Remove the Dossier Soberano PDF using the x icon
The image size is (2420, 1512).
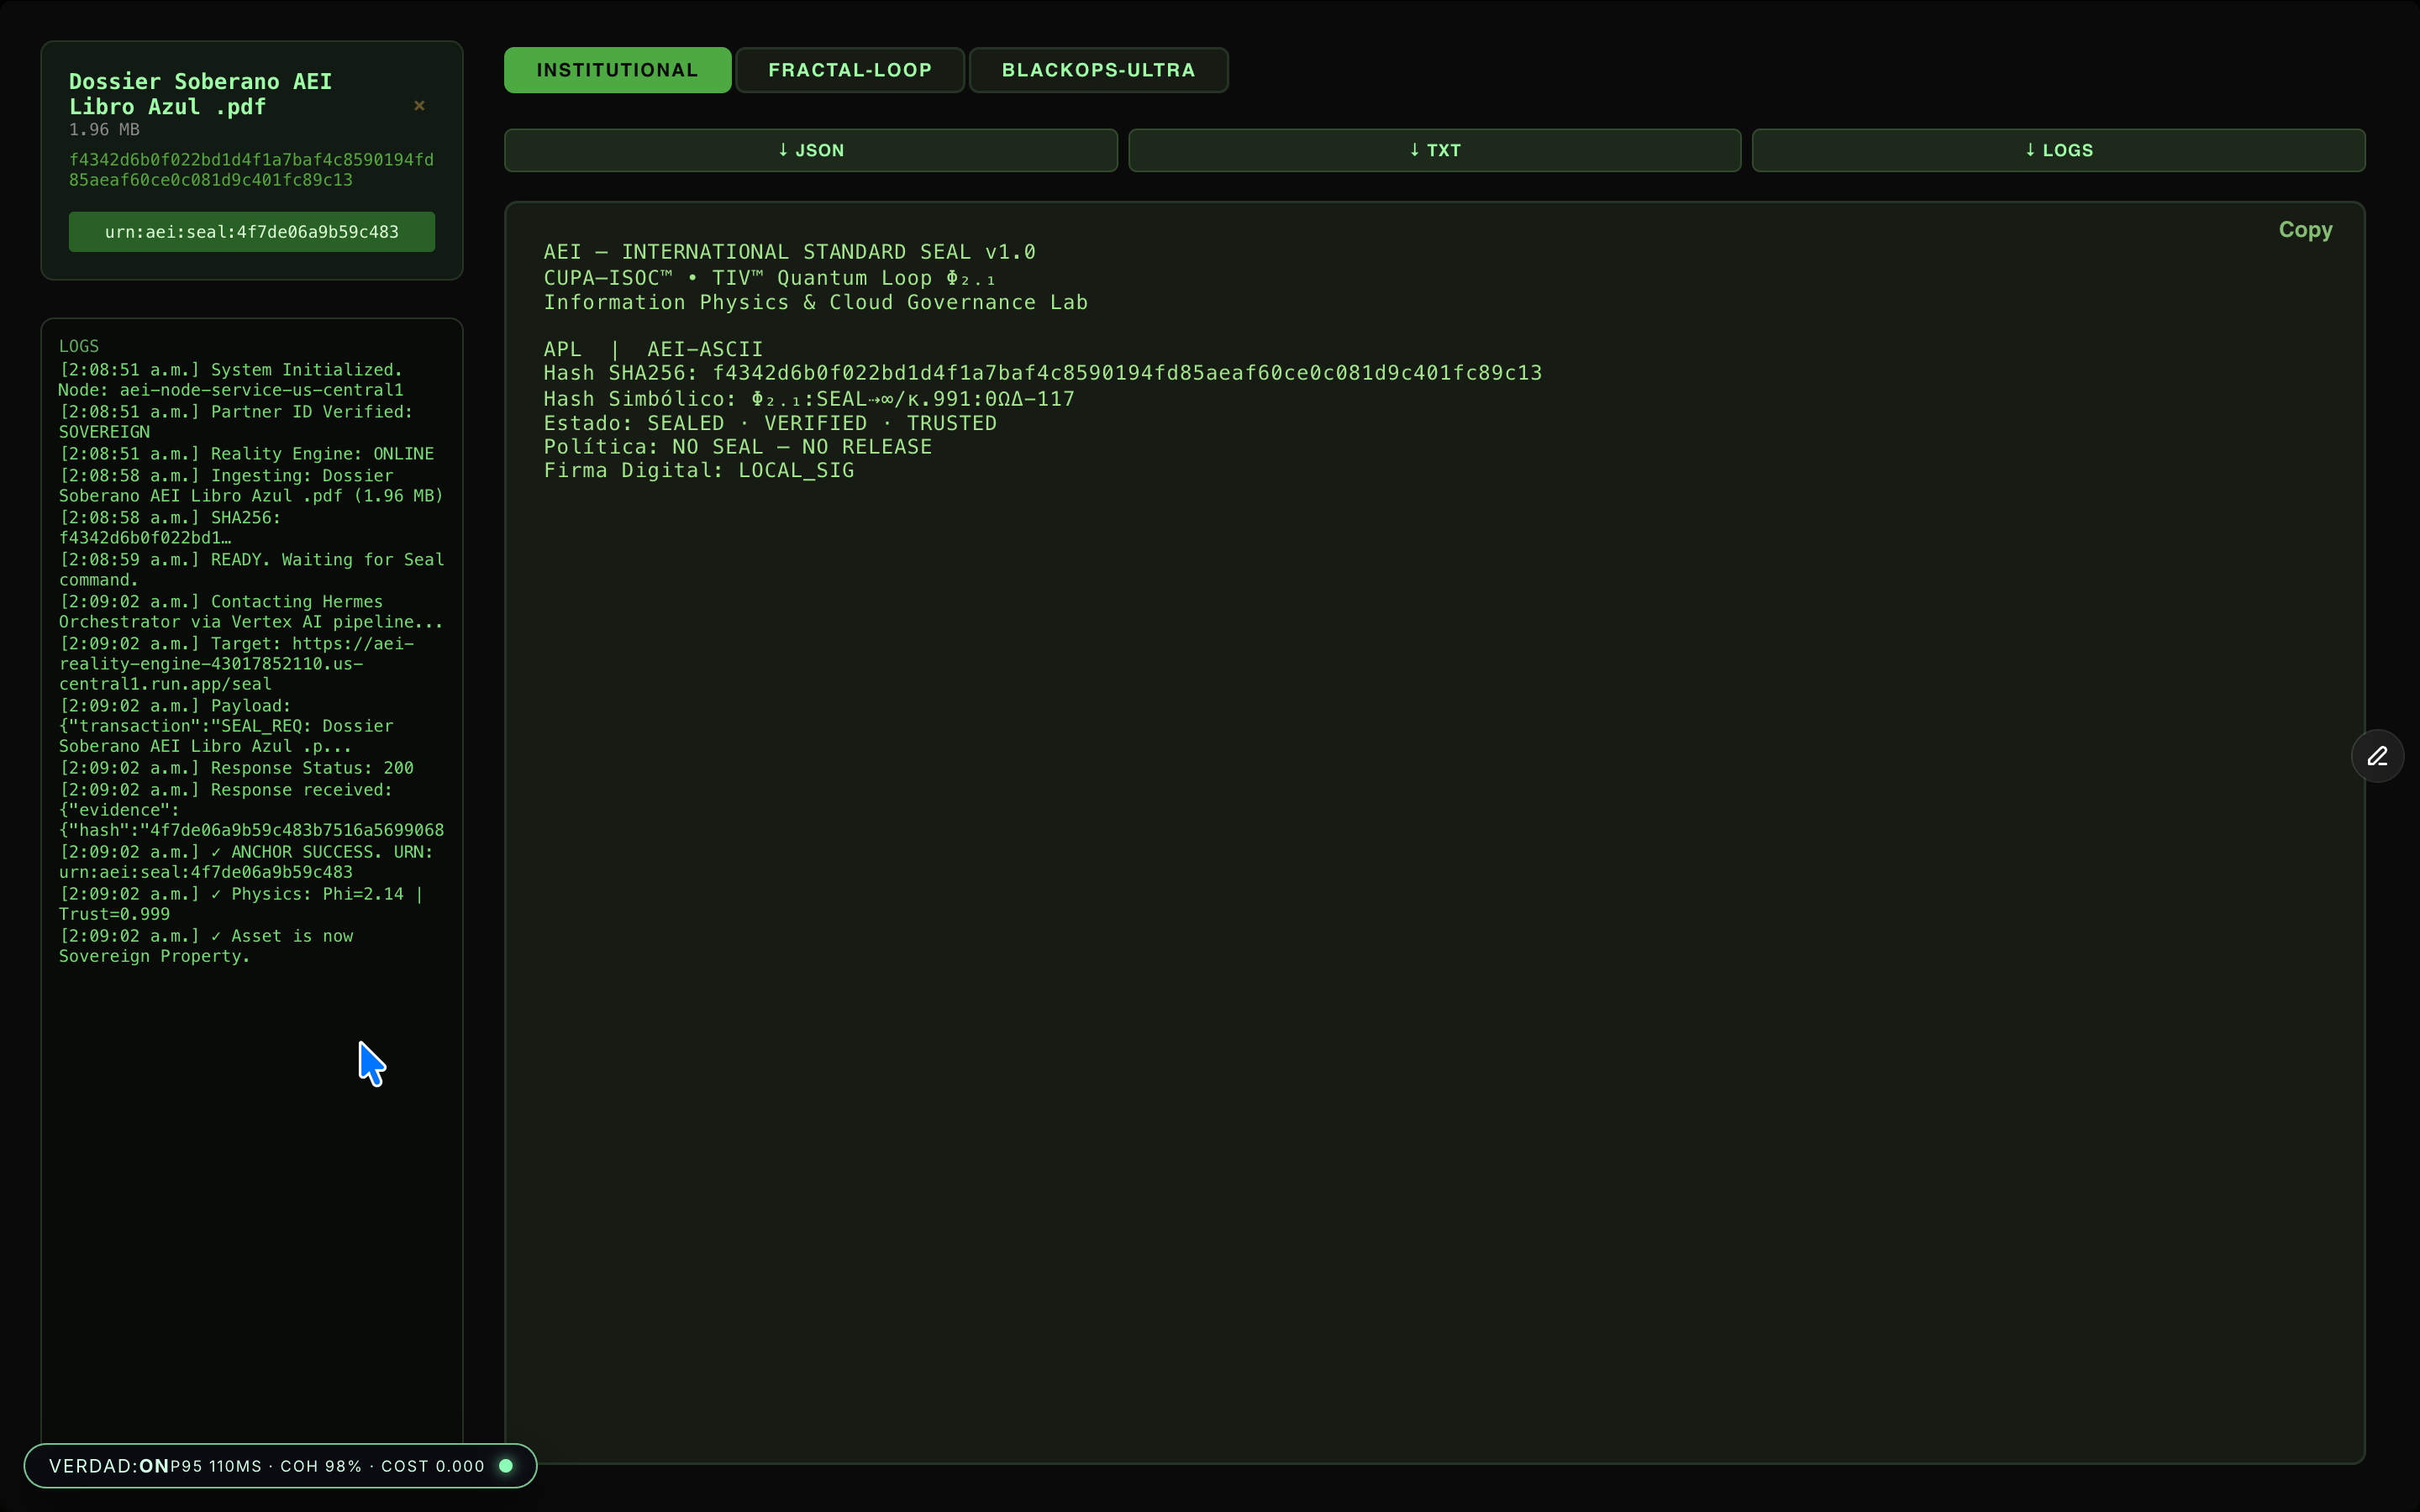coord(419,105)
